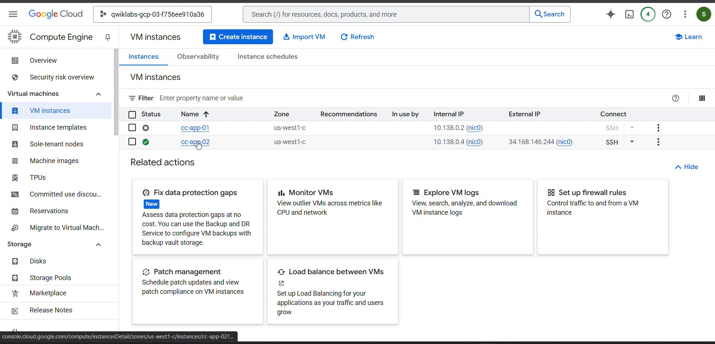Click the stopped status icon of cc-app-01
The image size is (715, 344).
coord(146,128)
